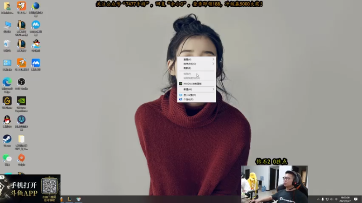
Task: Switch the 中 input method indicator
Action: pyautogui.click(x=336, y=199)
